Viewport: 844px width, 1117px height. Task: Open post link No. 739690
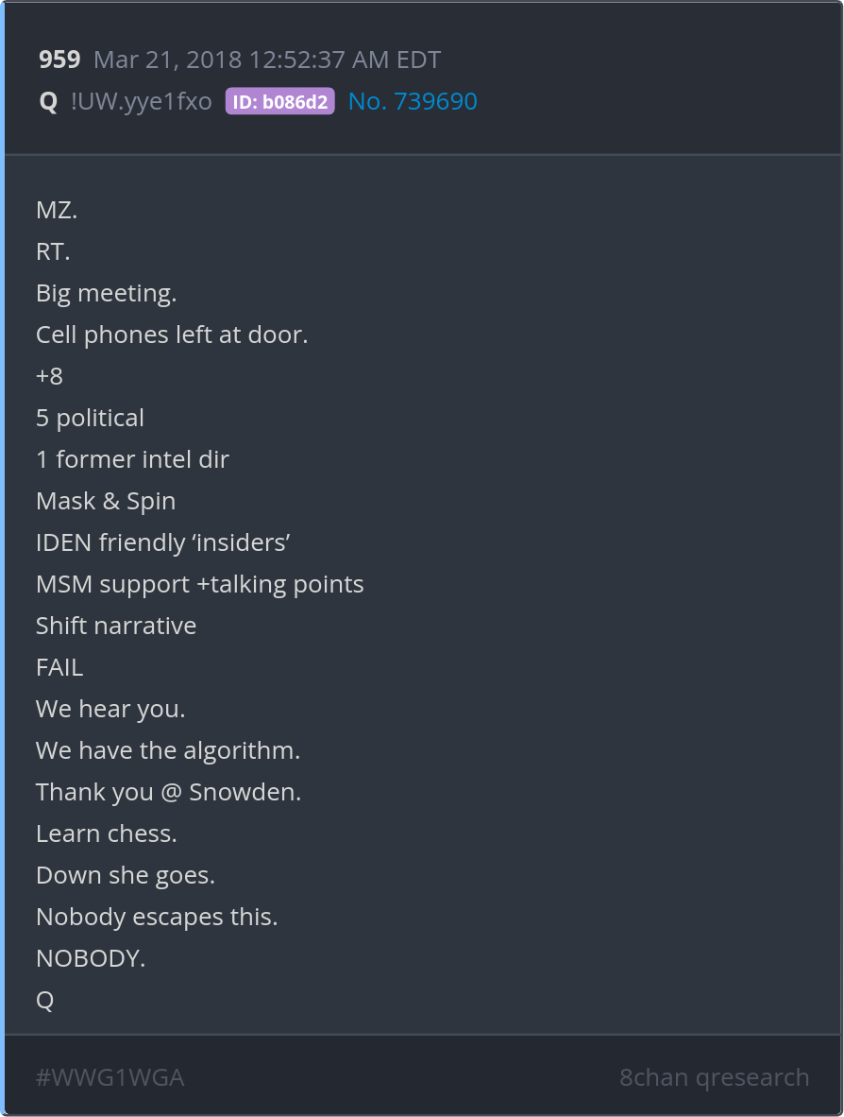413,102
